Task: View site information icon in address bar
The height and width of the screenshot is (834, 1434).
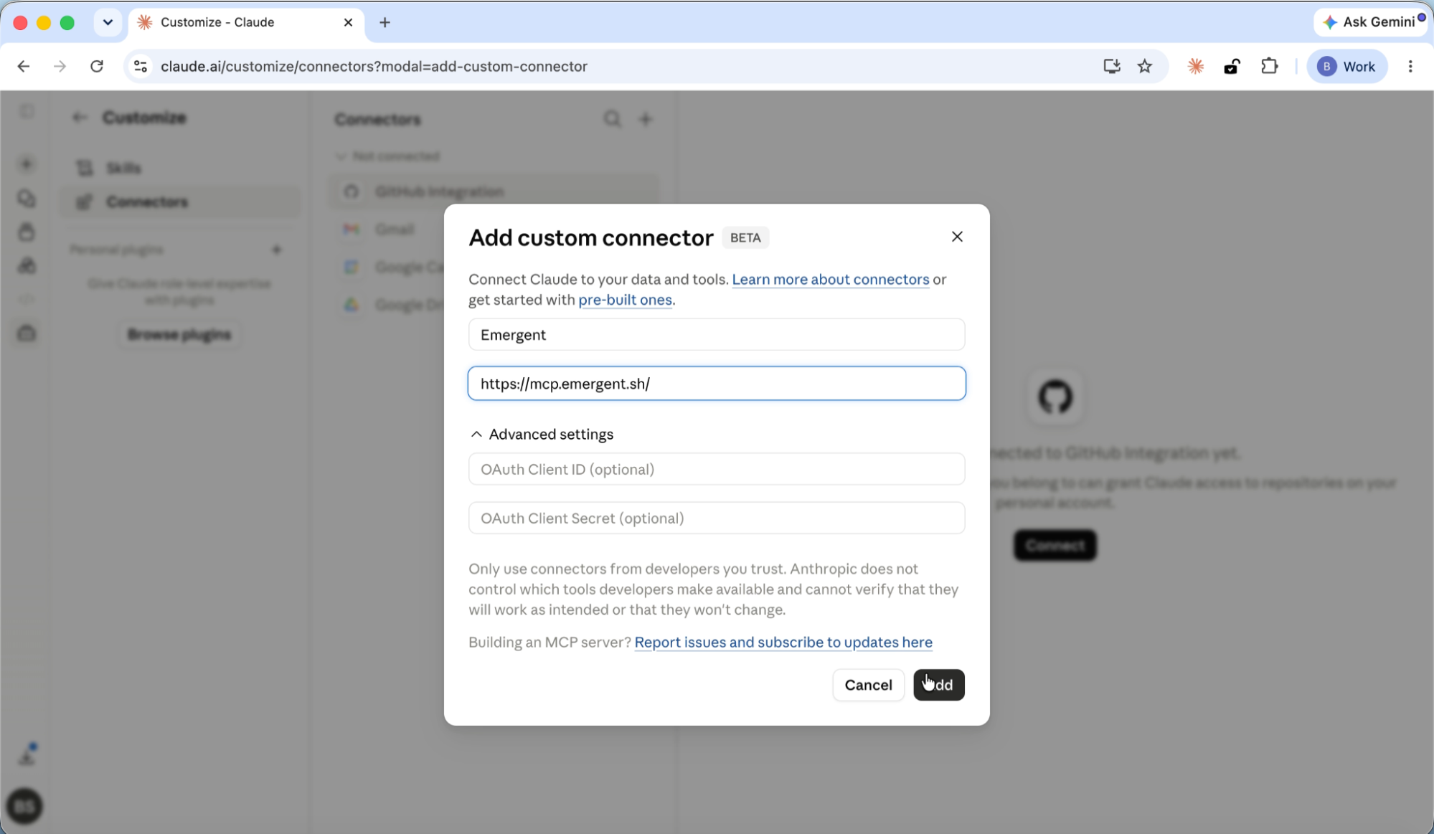Action: point(141,67)
